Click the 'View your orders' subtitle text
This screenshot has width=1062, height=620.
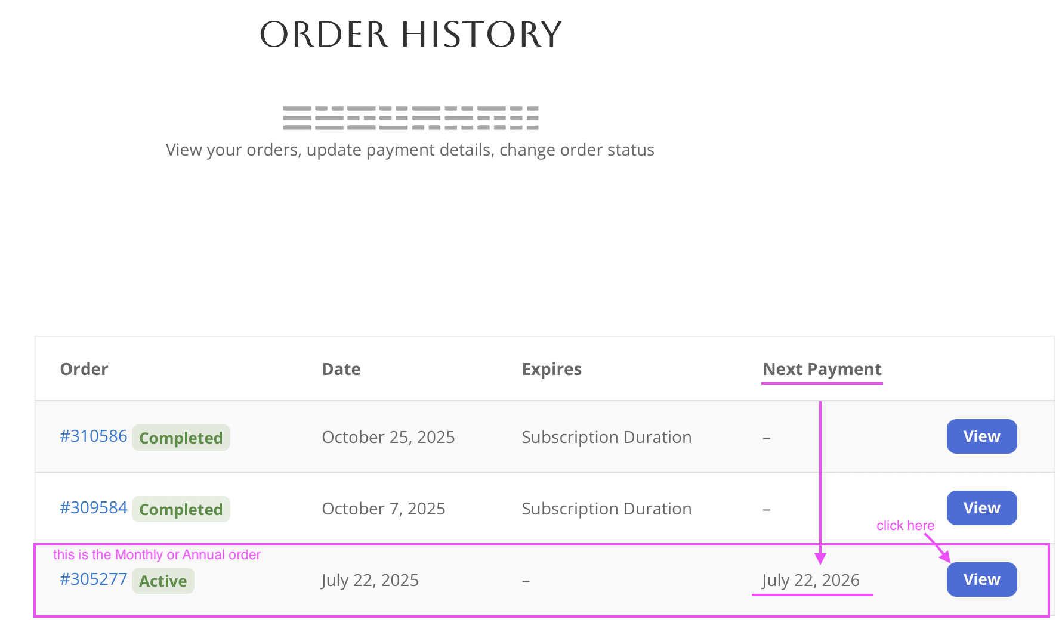(x=410, y=150)
